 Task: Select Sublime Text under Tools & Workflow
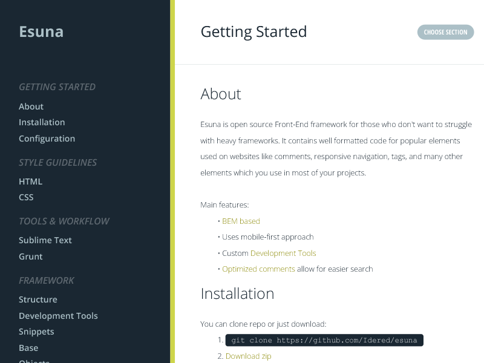pos(45,240)
